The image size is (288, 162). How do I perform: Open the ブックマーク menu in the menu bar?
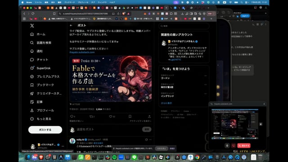(x=70, y=2)
